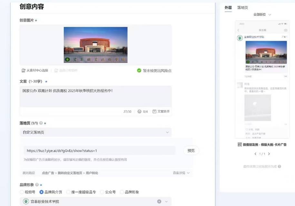295x206 pixels.
Task: Select the 公众号 radio option
Action: click(102, 192)
